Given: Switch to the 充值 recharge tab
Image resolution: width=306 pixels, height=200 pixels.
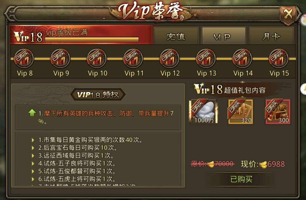Looking at the screenshot, I should (176, 36).
